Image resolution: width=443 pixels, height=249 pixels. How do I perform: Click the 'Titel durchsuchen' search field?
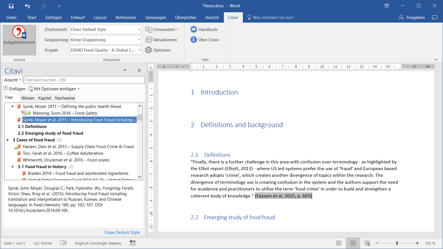coord(84,80)
